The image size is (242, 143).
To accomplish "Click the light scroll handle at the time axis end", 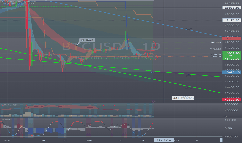I will (221, 140).
